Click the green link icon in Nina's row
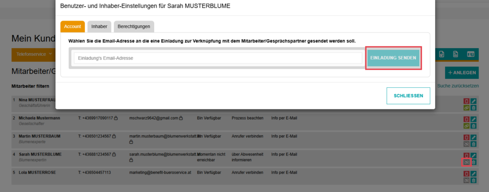489x192 pixels. point(467,108)
